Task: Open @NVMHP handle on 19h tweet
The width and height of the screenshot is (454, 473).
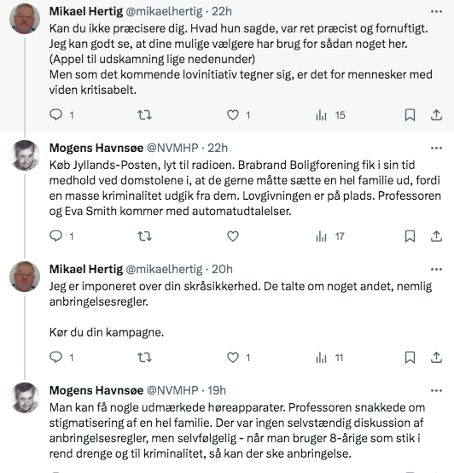Action: pos(172,390)
